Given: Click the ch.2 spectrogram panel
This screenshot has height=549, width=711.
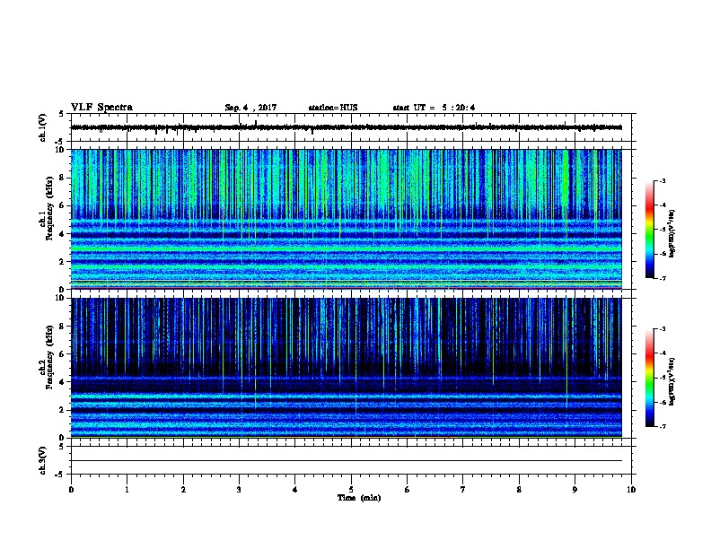Looking at the screenshot, I should pyautogui.click(x=347, y=368).
